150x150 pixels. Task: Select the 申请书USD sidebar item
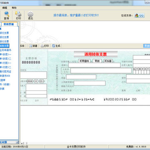(5, 76)
